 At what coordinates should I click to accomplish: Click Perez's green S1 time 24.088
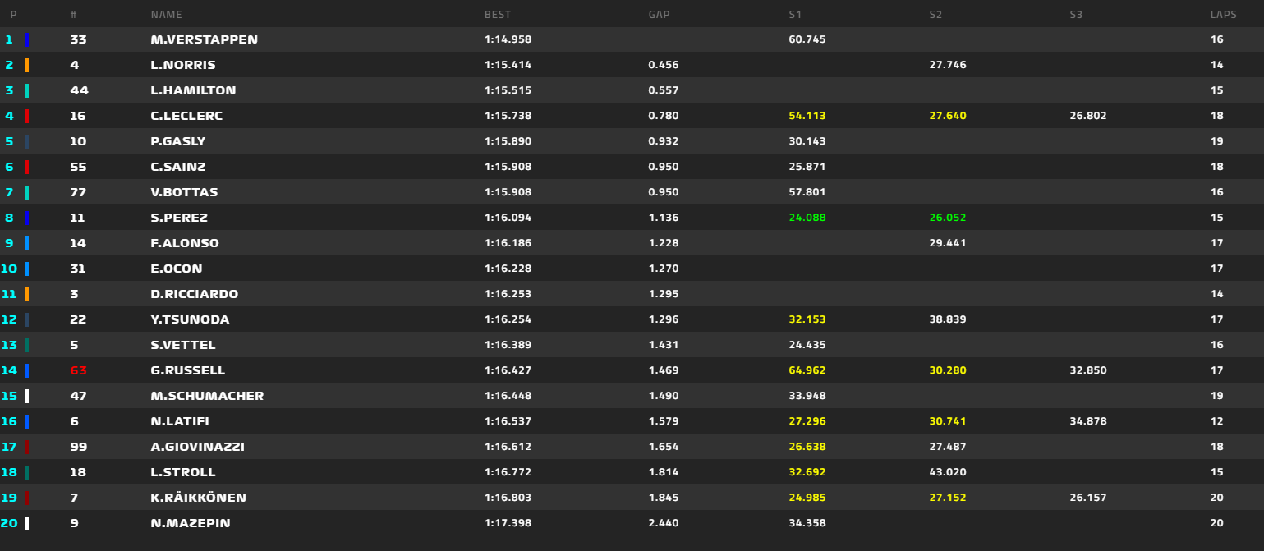tap(807, 218)
